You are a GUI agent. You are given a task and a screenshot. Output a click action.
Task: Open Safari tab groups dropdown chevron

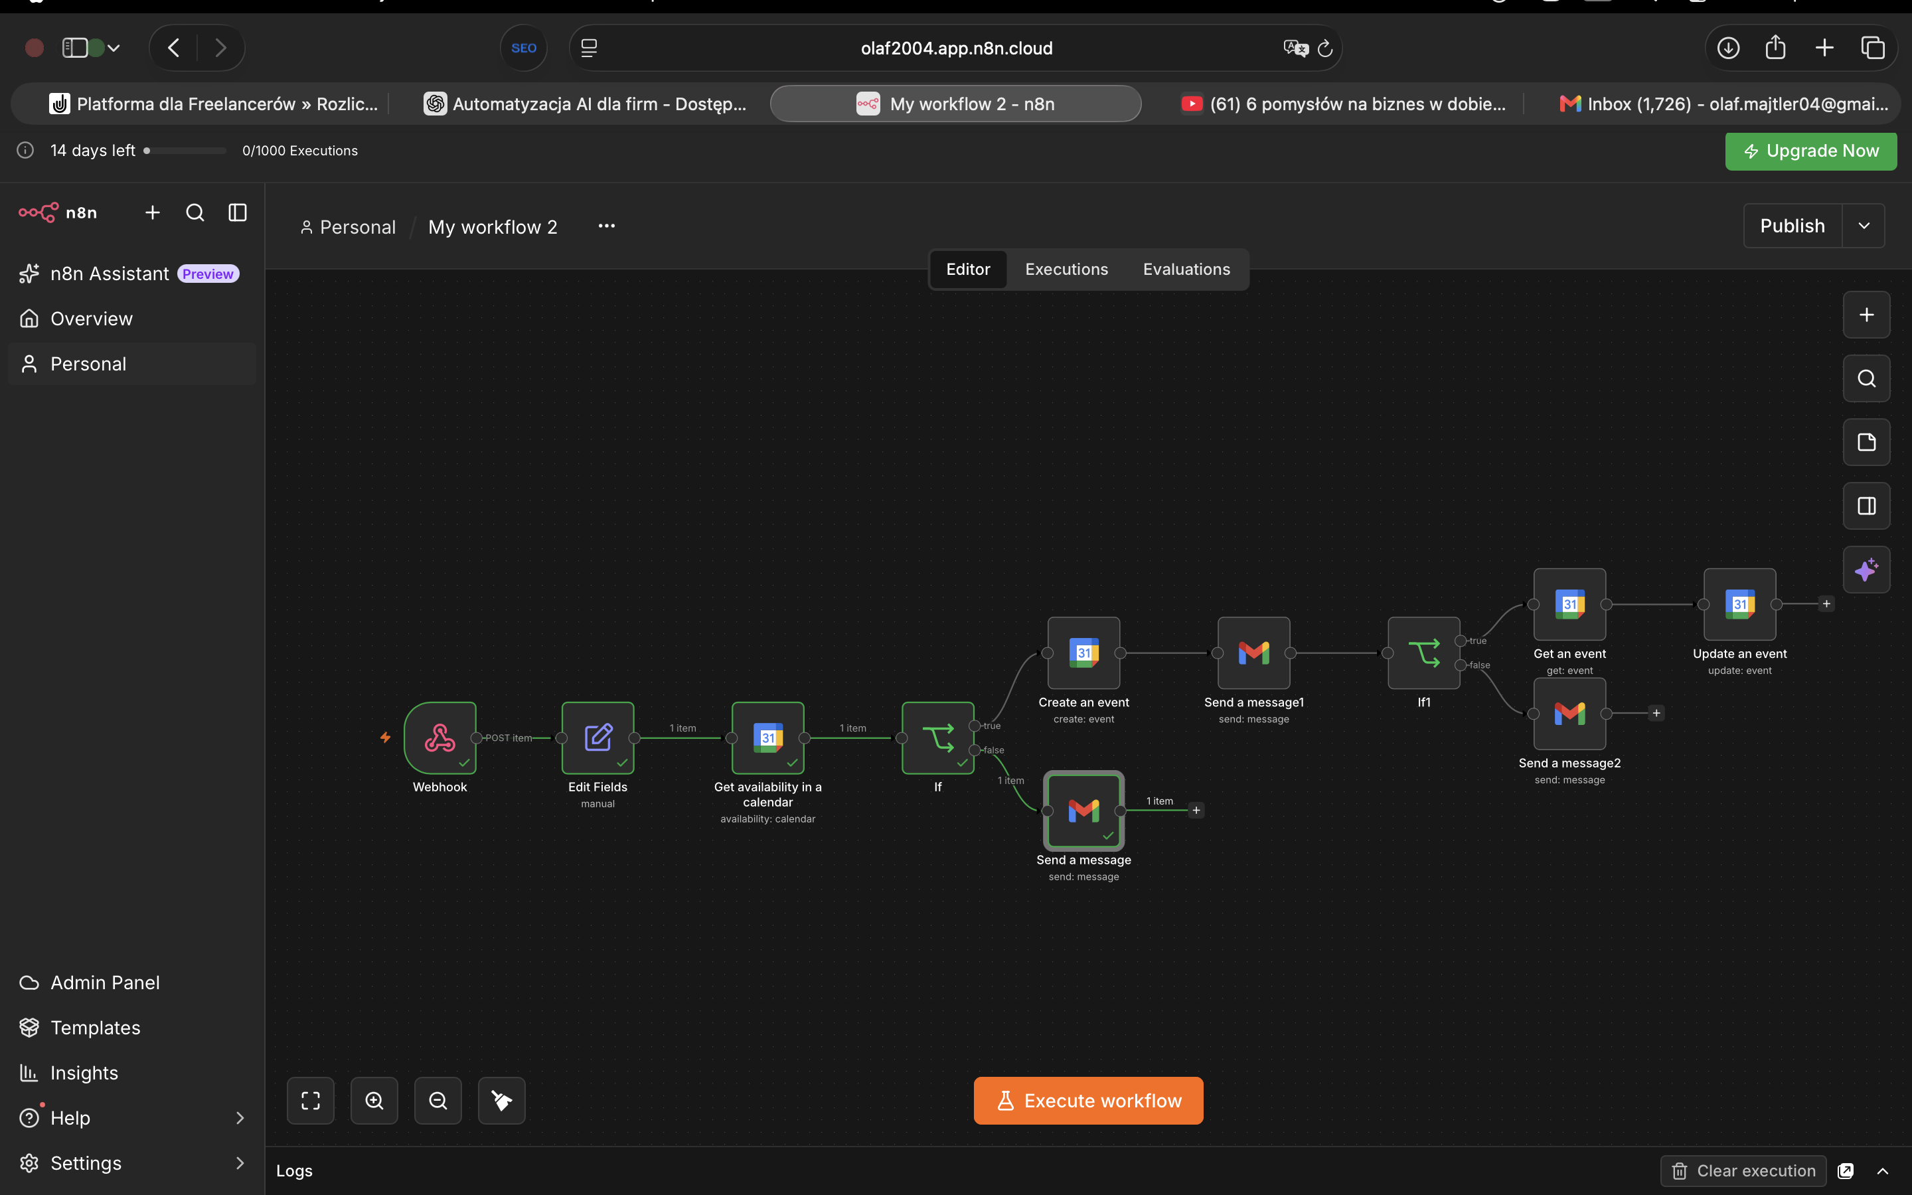114,48
